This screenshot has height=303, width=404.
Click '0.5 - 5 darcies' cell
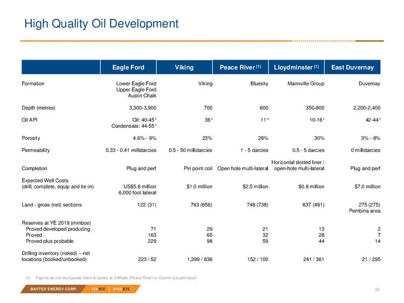(x=308, y=150)
